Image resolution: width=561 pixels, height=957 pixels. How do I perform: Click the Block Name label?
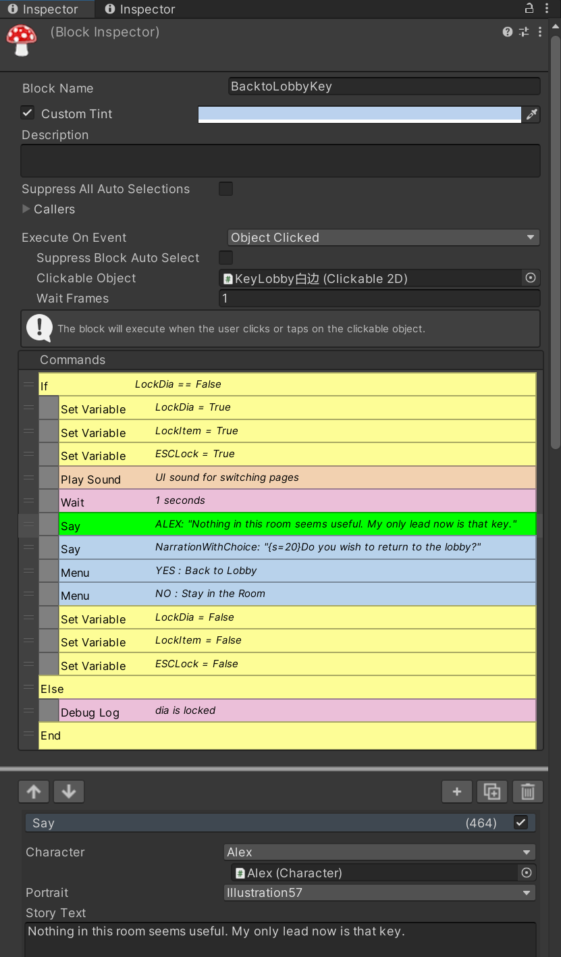pyautogui.click(x=58, y=88)
